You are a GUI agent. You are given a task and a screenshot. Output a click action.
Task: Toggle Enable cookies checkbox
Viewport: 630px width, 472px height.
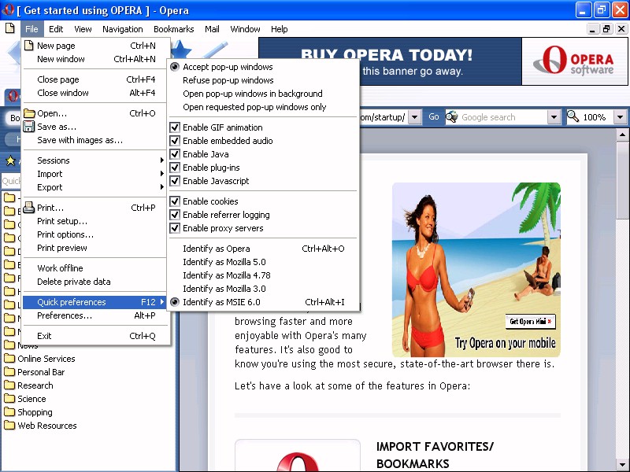(174, 201)
